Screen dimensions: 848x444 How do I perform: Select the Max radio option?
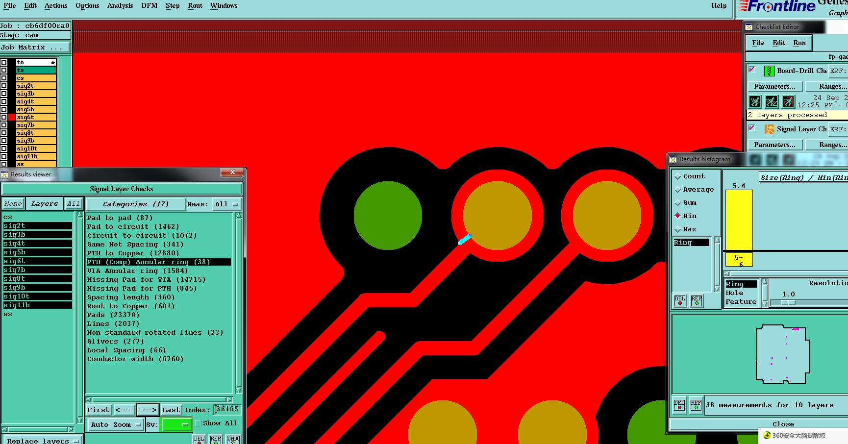[678, 229]
